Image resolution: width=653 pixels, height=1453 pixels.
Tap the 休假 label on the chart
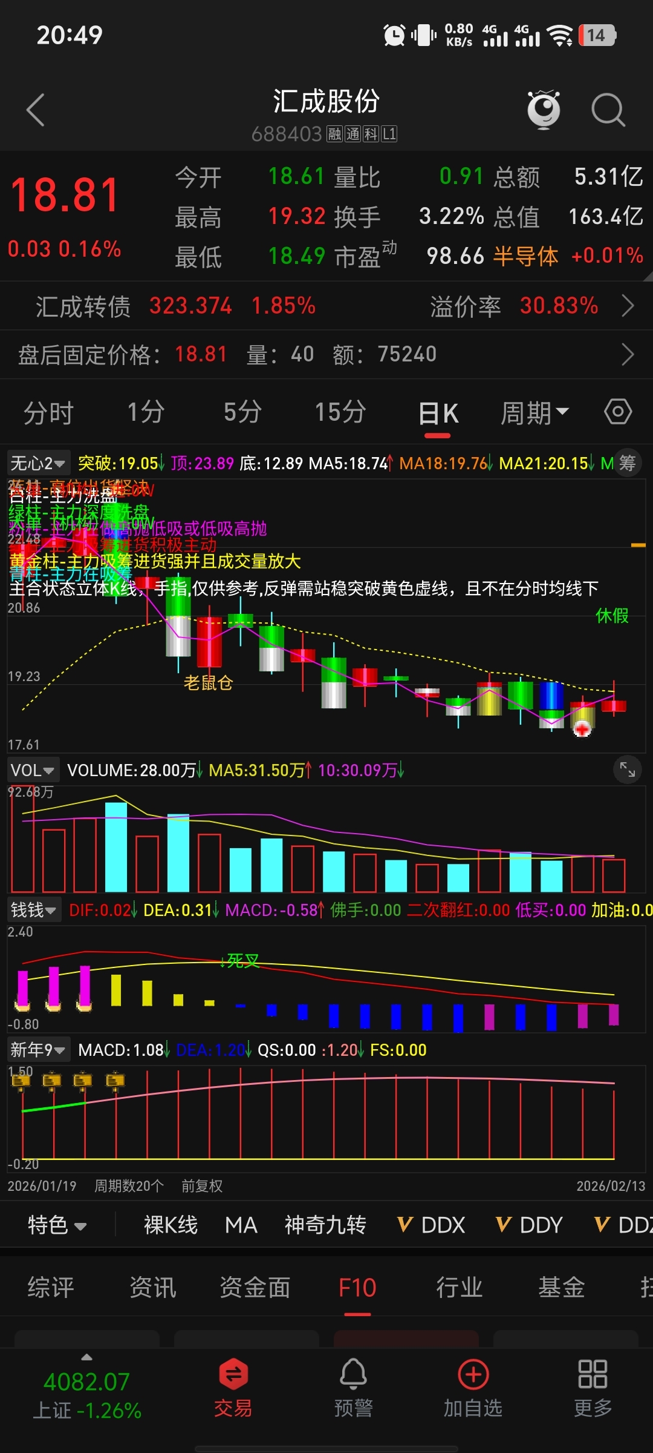612,616
